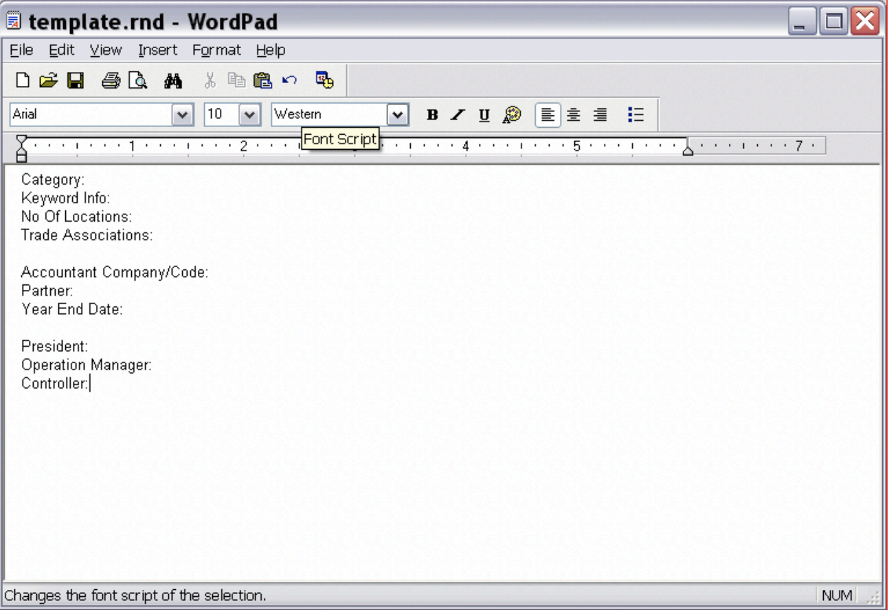Click the Open folder icon

coord(48,81)
